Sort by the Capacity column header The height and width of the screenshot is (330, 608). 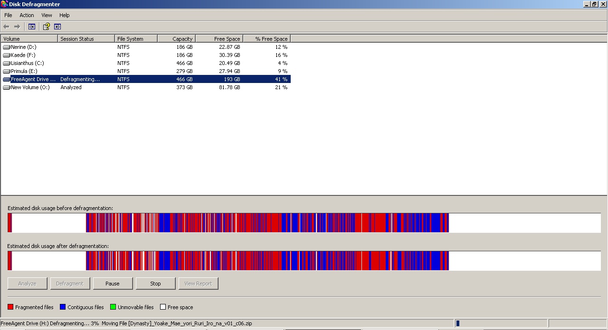(176, 39)
